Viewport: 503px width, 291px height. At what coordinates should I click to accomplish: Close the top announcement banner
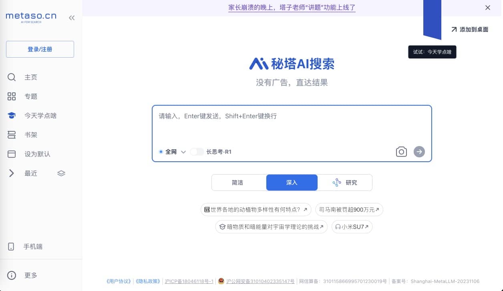coord(488,8)
